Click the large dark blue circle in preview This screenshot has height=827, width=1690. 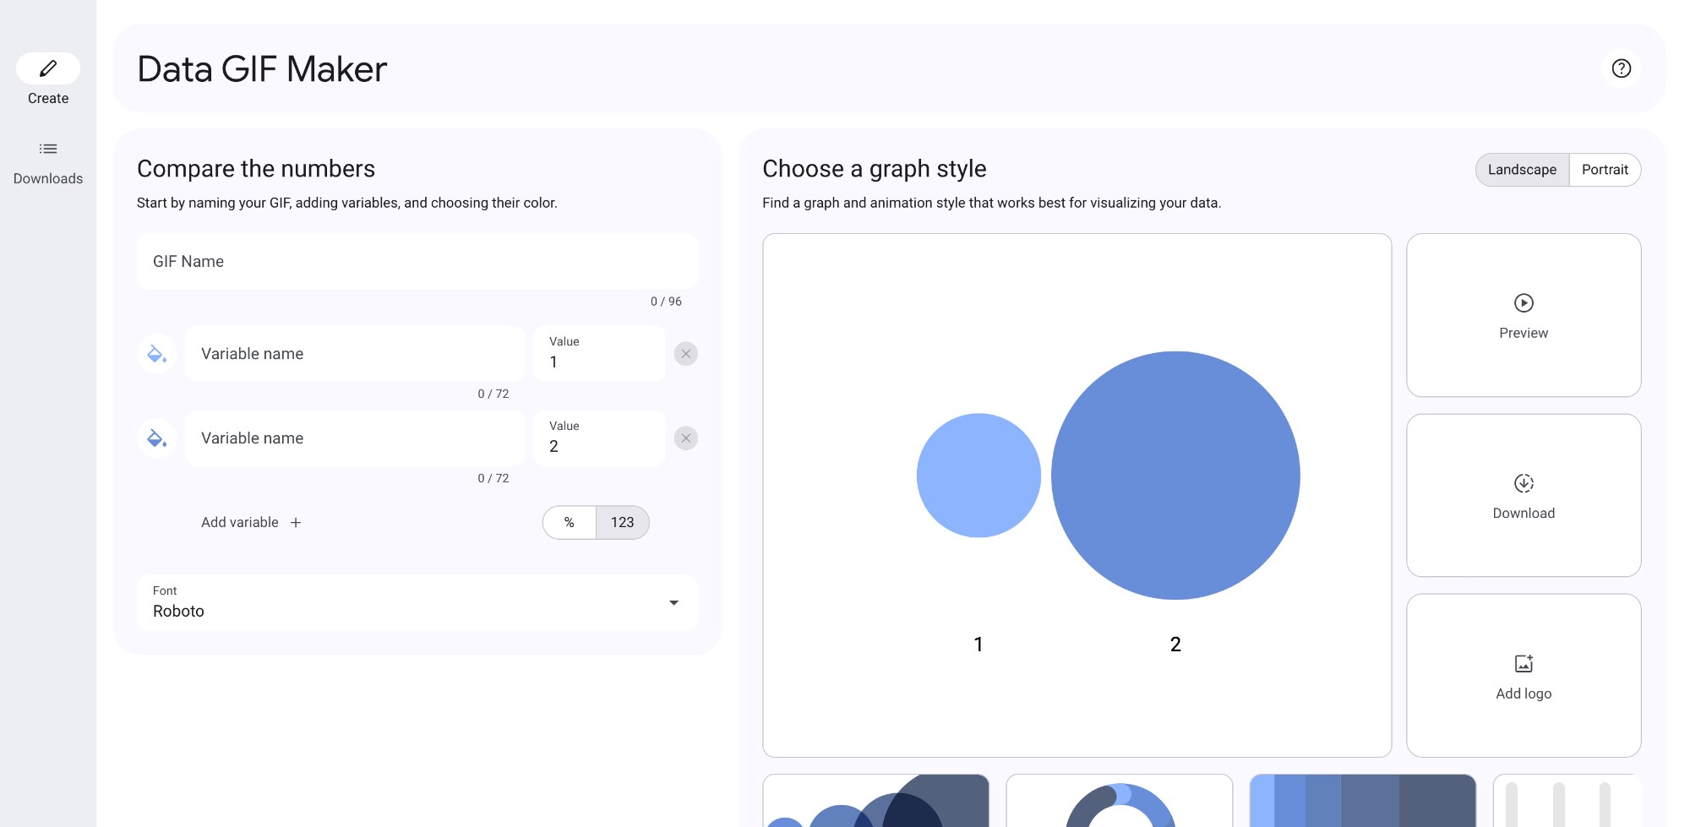pyautogui.click(x=1175, y=476)
